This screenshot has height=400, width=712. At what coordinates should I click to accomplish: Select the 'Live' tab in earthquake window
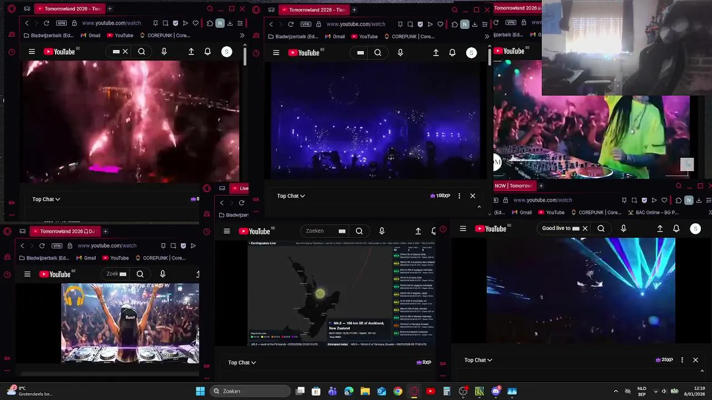[x=239, y=188]
